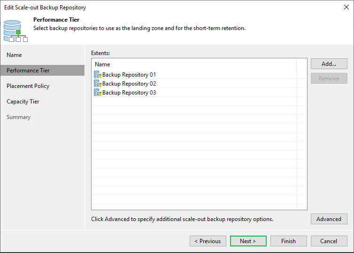The image size is (354, 253).
Task: Jump to the Summary step
Action: [18, 117]
